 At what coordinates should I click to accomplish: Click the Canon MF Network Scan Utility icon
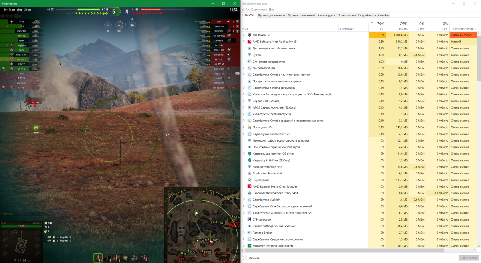(249, 193)
